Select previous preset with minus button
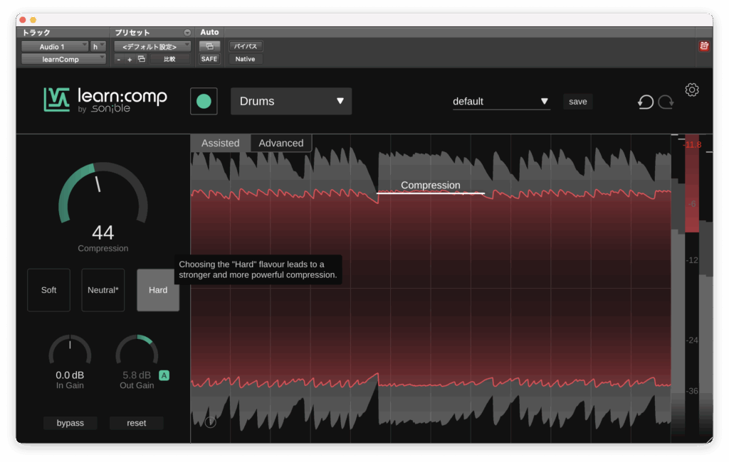Screen dimensions: 729x462 click(x=119, y=60)
